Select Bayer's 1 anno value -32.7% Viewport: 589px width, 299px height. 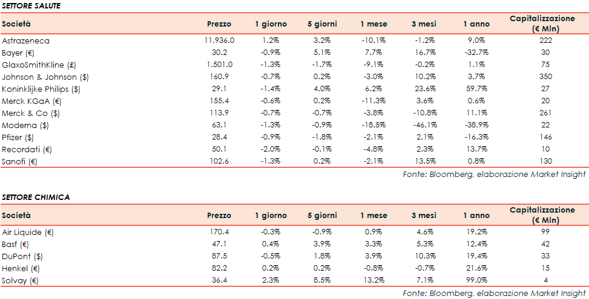(x=474, y=53)
